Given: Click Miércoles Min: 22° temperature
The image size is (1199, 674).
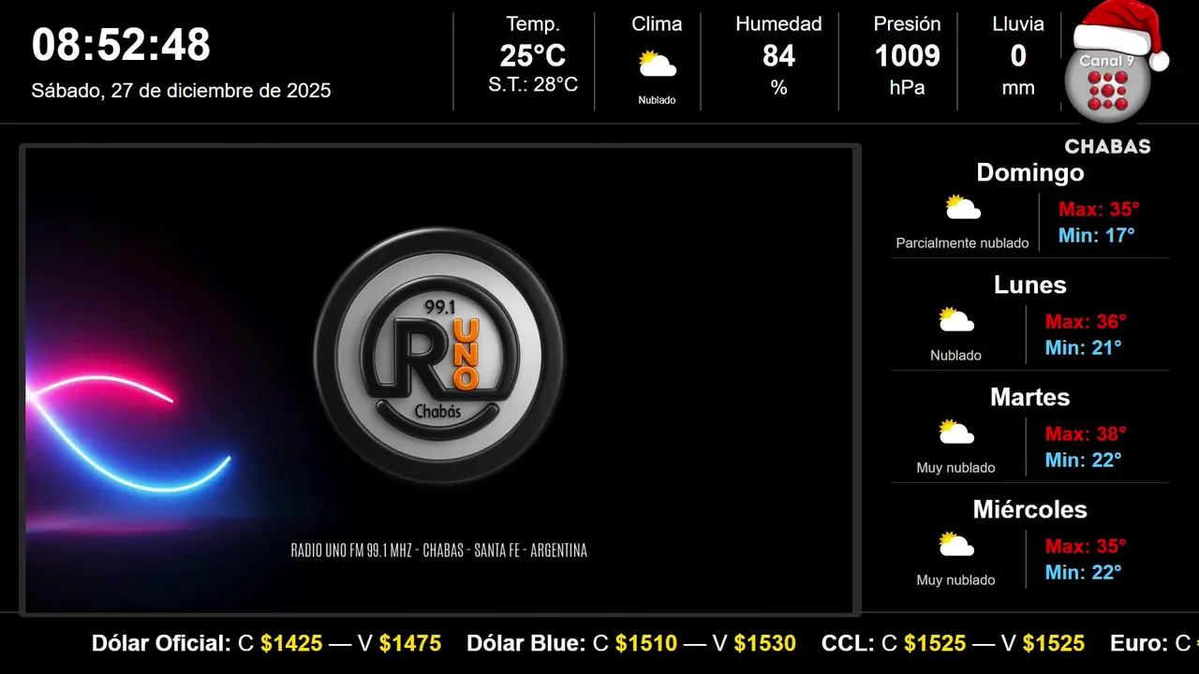Looking at the screenshot, I should [x=1084, y=572].
